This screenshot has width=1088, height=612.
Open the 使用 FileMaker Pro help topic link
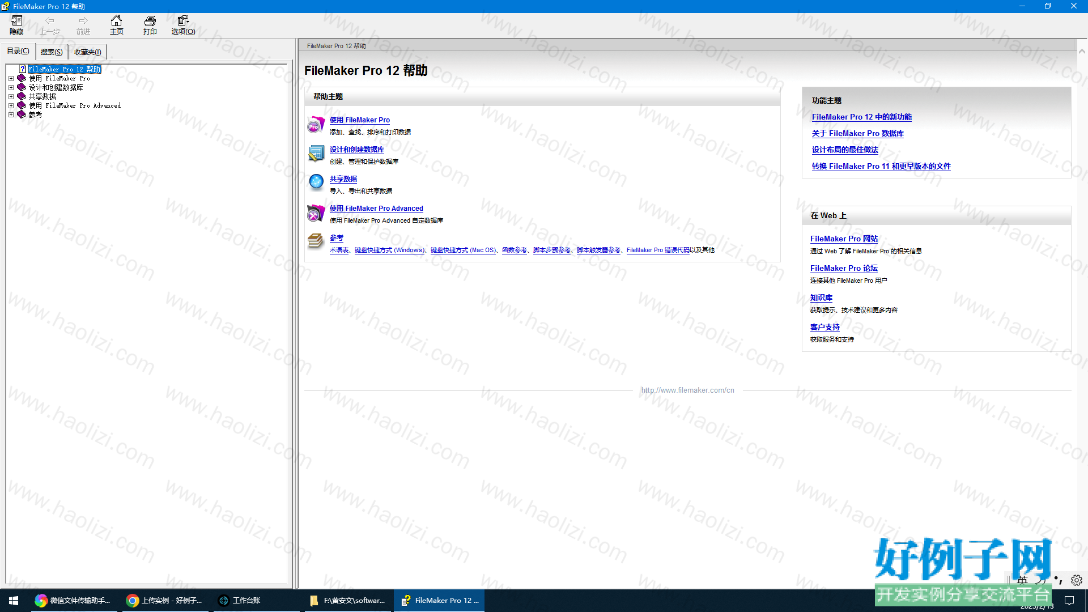point(360,120)
